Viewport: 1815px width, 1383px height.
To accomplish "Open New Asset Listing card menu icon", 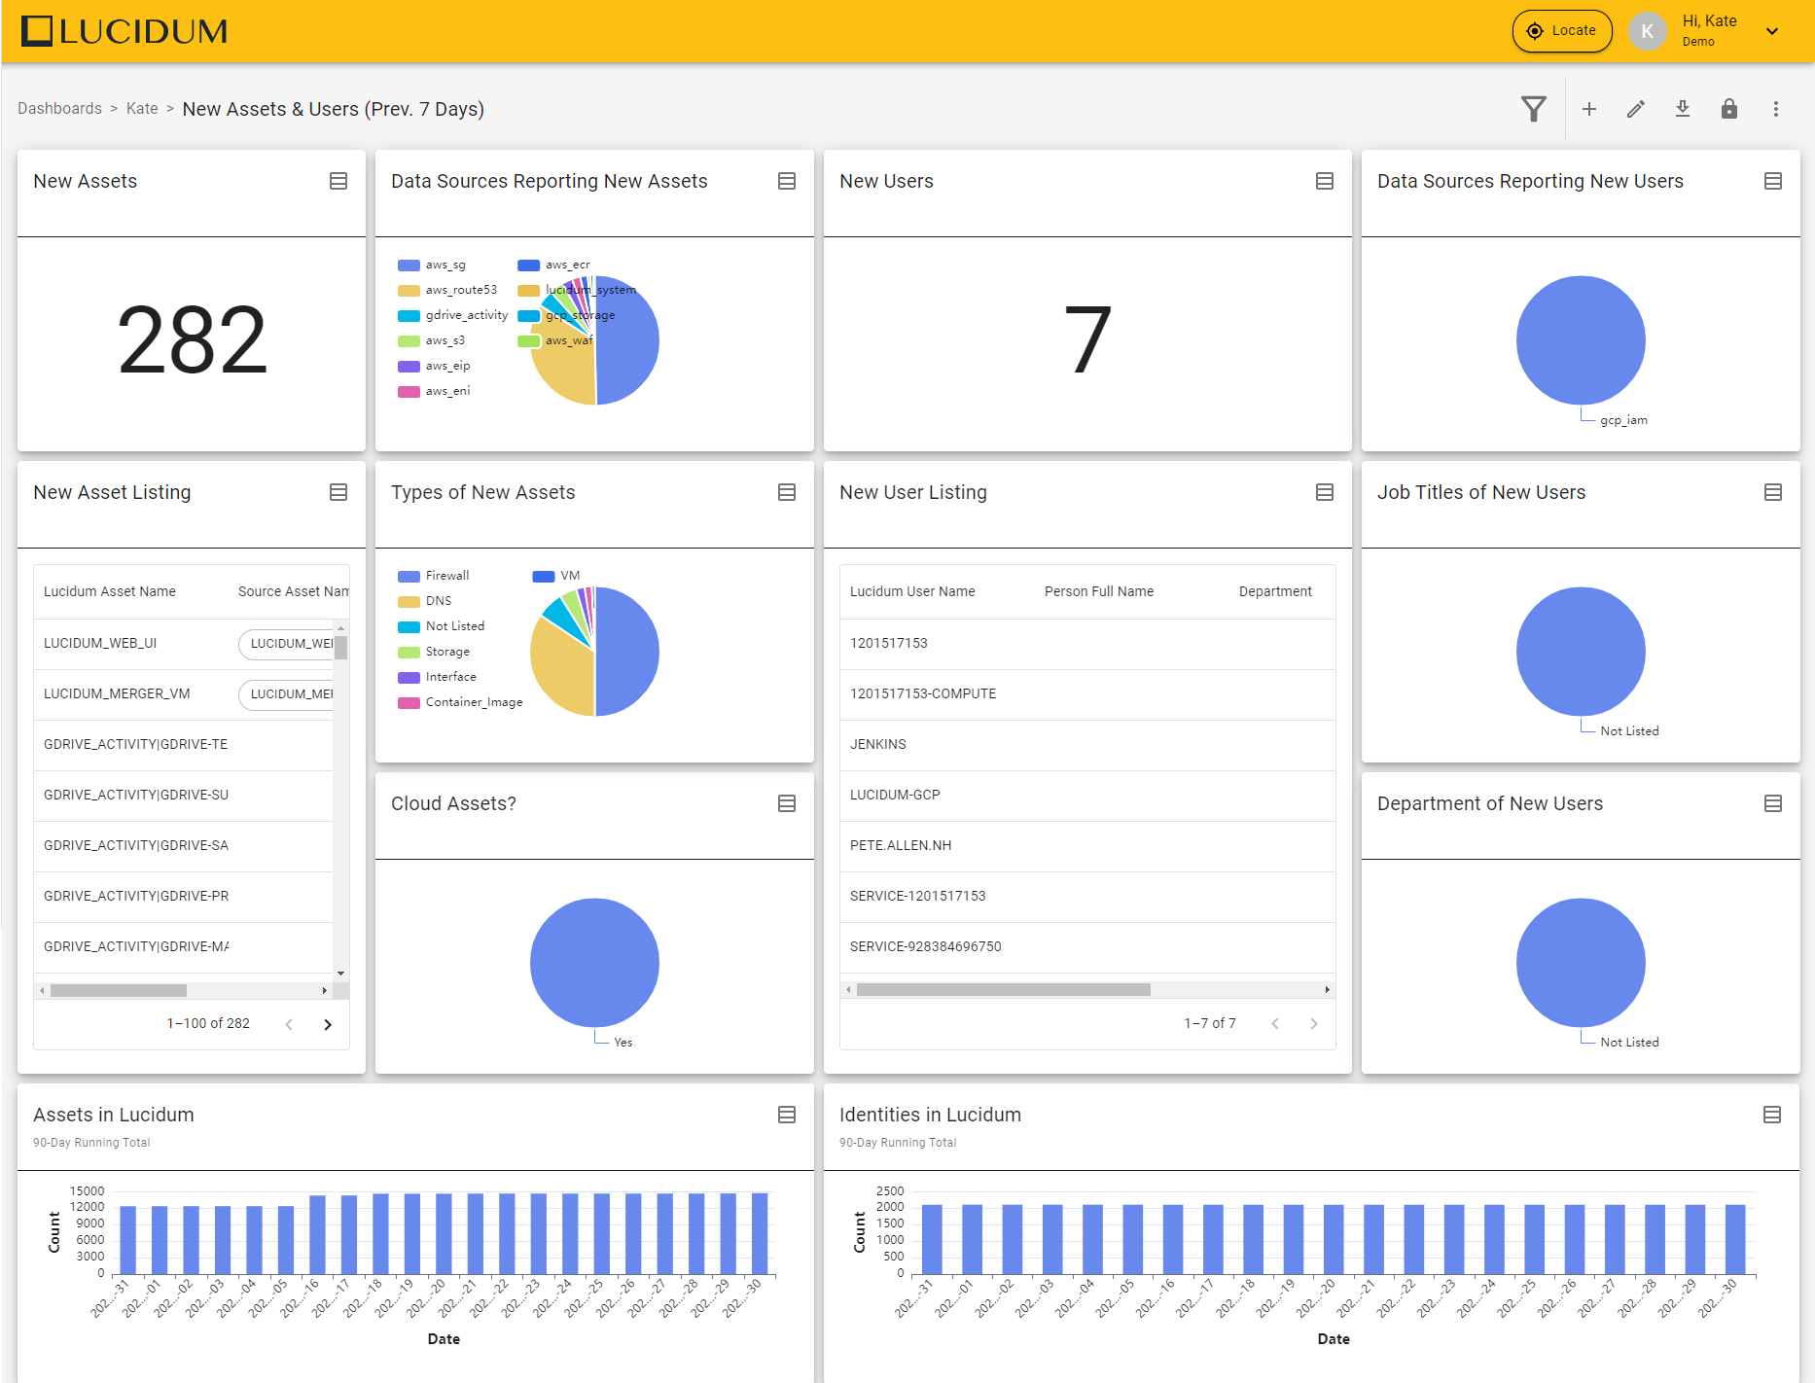I will pyautogui.click(x=338, y=492).
